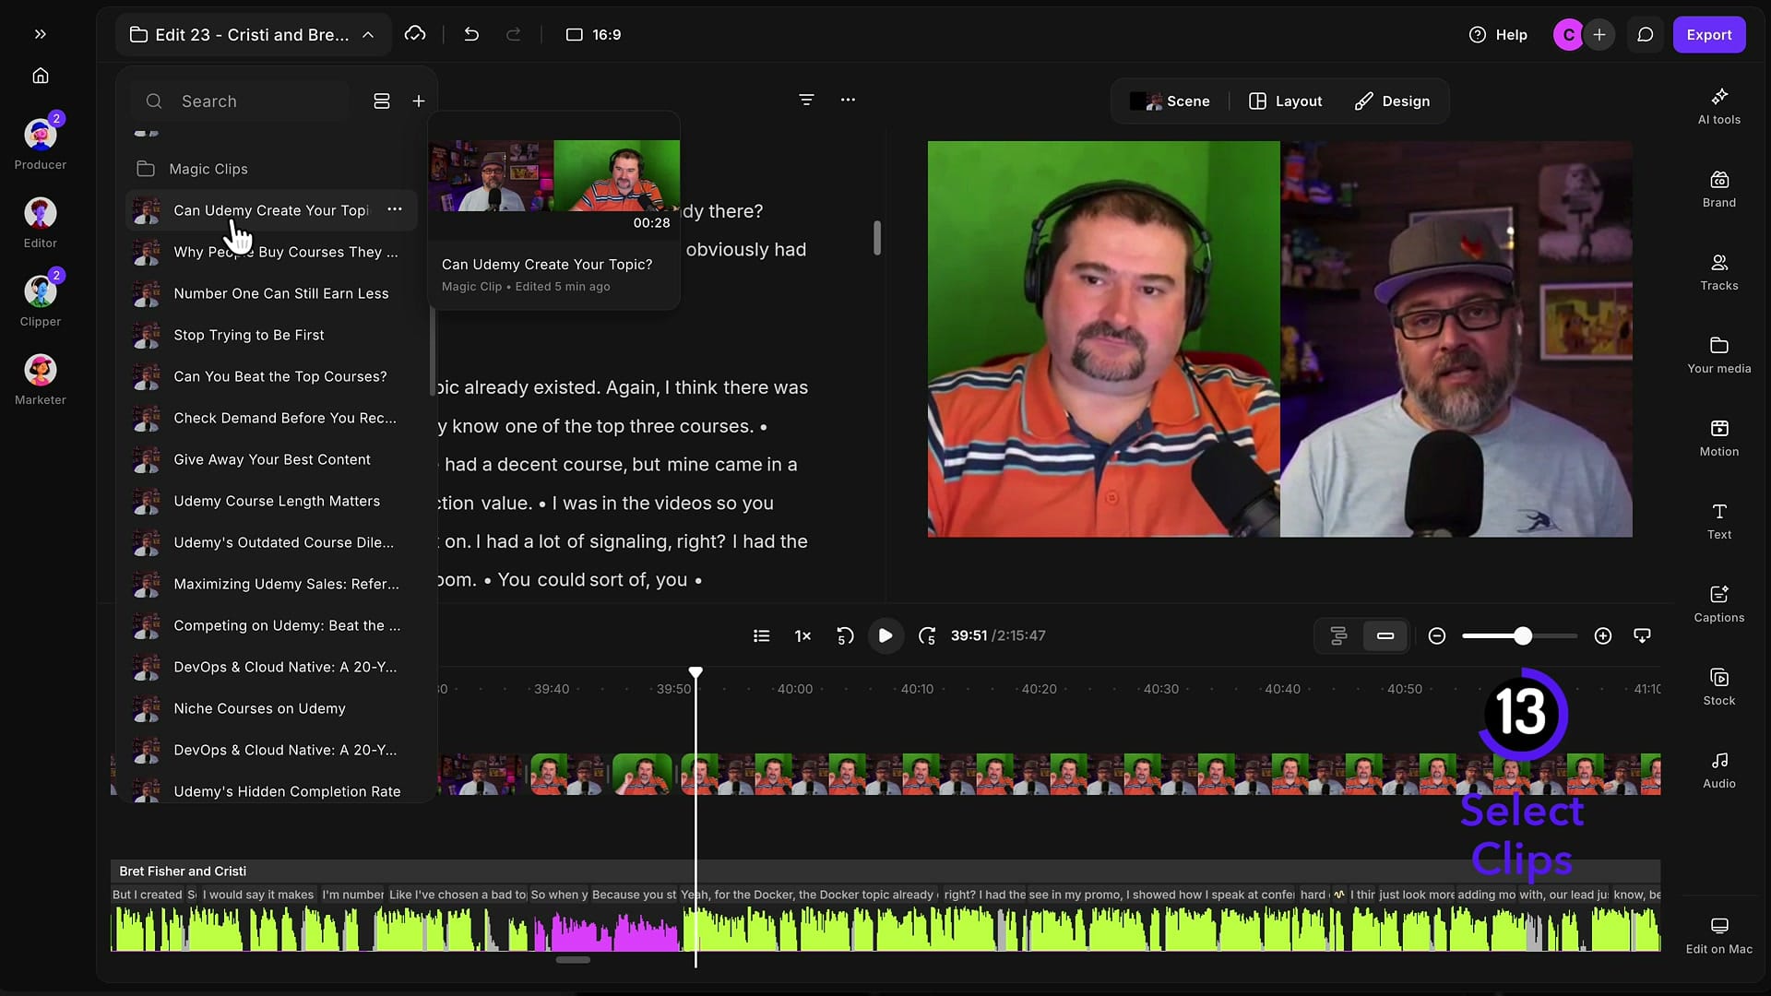Switch to the Design tab

1393,101
